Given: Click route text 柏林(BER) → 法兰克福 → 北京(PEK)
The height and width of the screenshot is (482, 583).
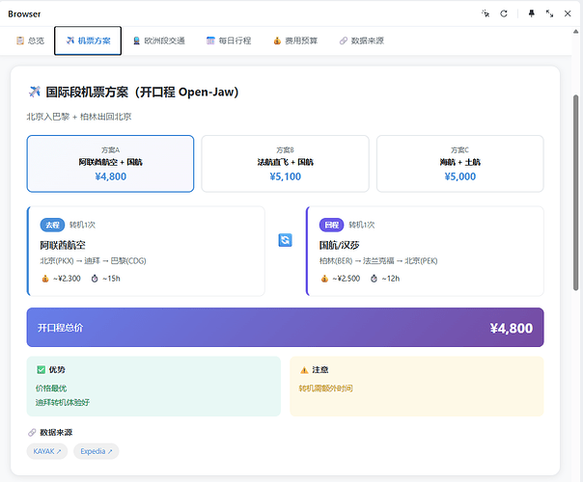Looking at the screenshot, I should (x=378, y=260).
